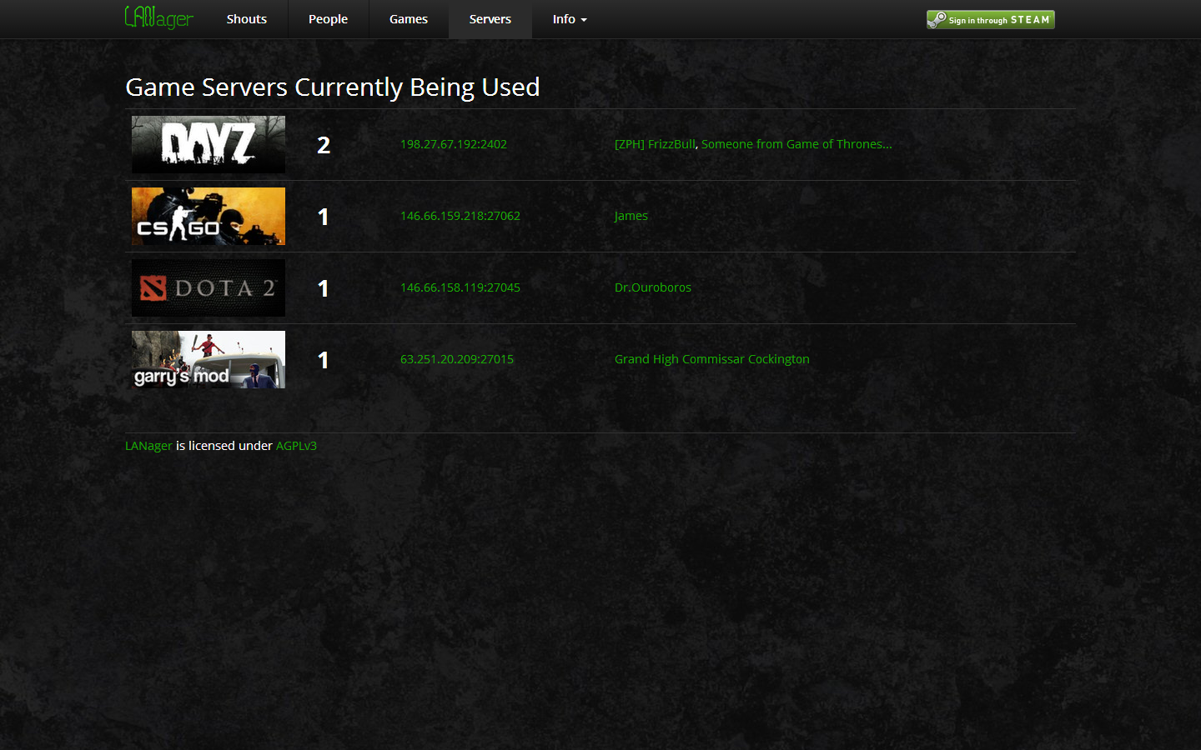Open server 198.27.67.192:2402
The height and width of the screenshot is (750, 1201).
pyautogui.click(x=454, y=144)
